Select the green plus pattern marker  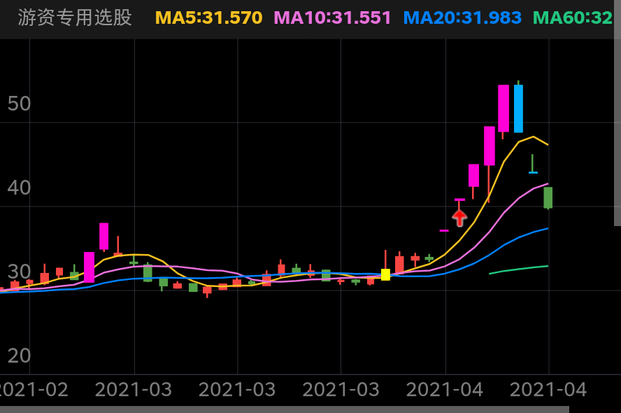(x=532, y=167)
